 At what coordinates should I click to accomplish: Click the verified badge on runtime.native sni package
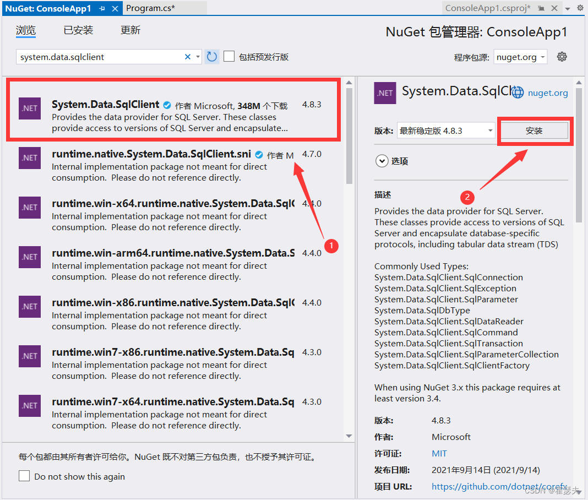pos(259,155)
